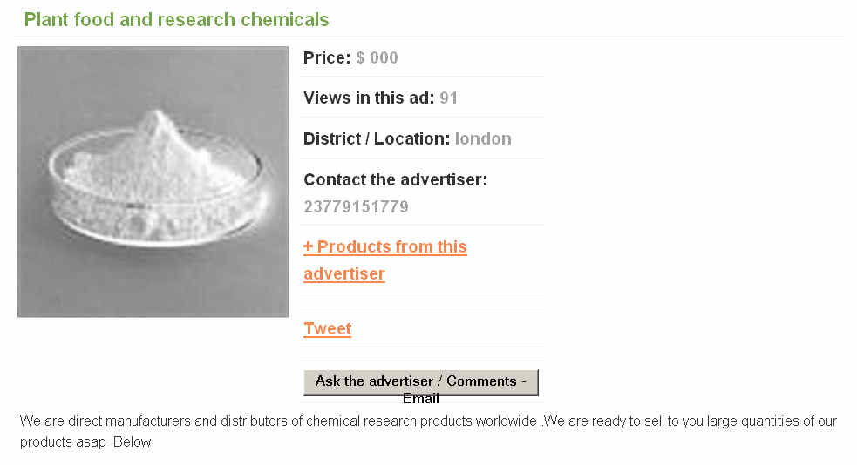
Task: Click the sentence starting 'We are direct manufacturers'
Action: pos(277,421)
